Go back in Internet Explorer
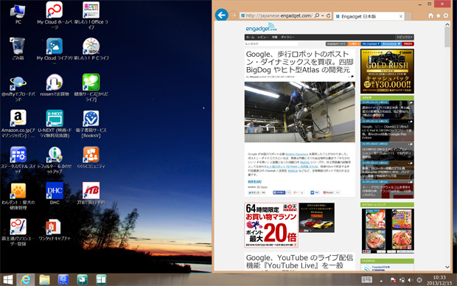Viewport: 457px width, 286px height. 222,15
